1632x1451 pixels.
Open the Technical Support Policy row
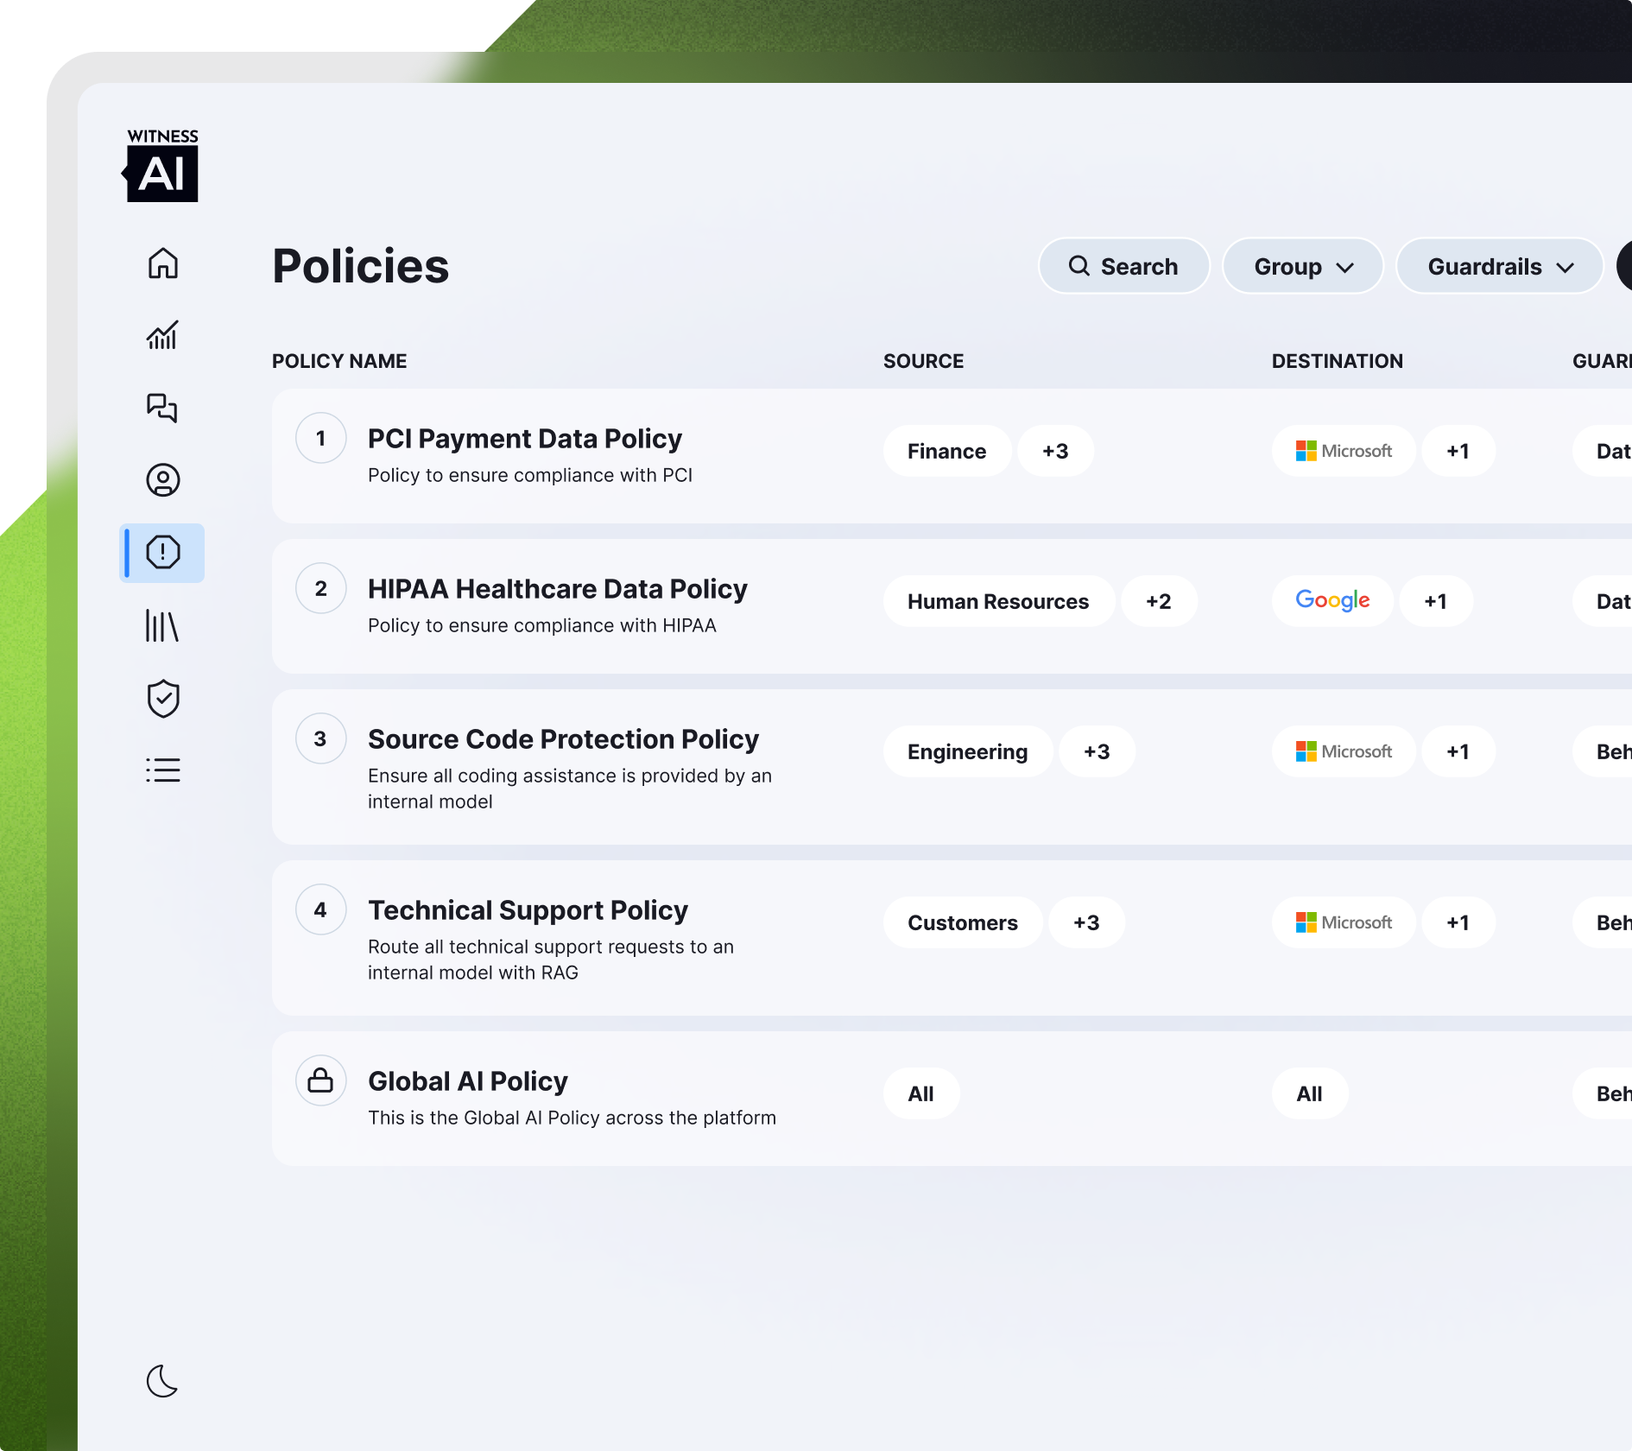(528, 910)
